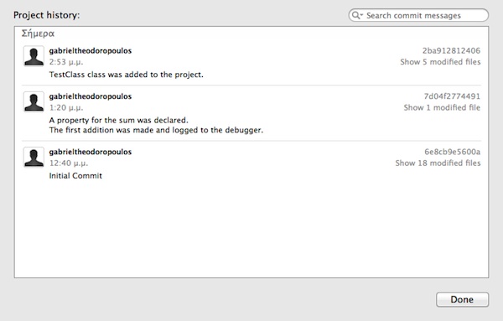Viewport: 503px width, 321px height.
Task: Click the avatar of the TestClass commit
Action: (34, 56)
